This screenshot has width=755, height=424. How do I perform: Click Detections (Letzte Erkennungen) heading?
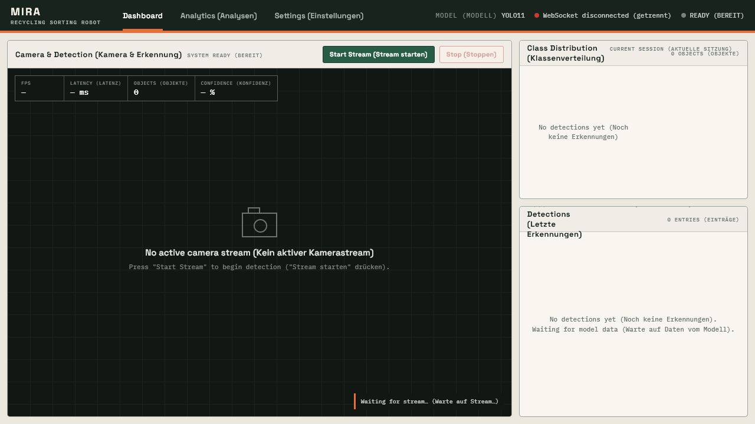point(554,224)
